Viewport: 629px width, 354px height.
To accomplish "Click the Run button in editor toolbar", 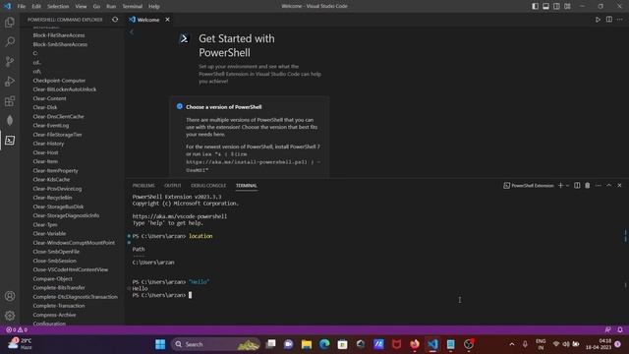I will click(598, 20).
